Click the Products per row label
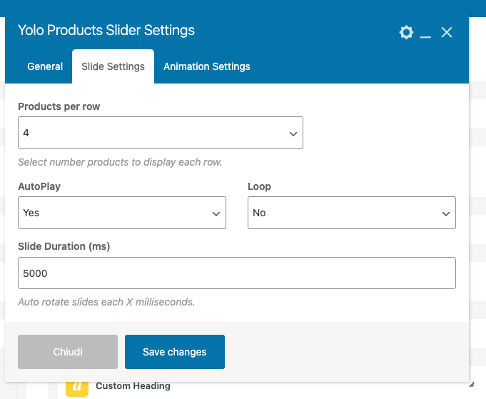Viewport: 486px width, 399px height. point(59,106)
